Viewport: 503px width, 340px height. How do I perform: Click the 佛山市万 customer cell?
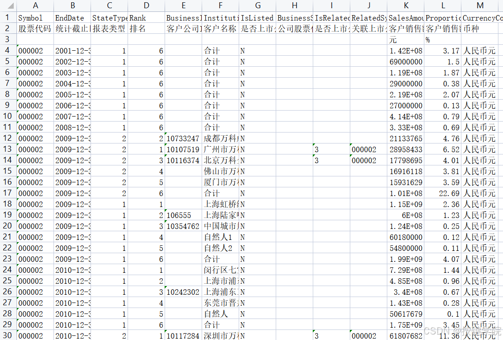coord(220,171)
